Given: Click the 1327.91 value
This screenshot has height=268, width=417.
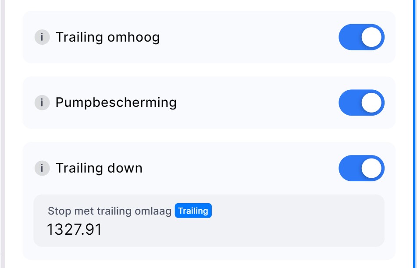Looking at the screenshot, I should click(x=74, y=229).
